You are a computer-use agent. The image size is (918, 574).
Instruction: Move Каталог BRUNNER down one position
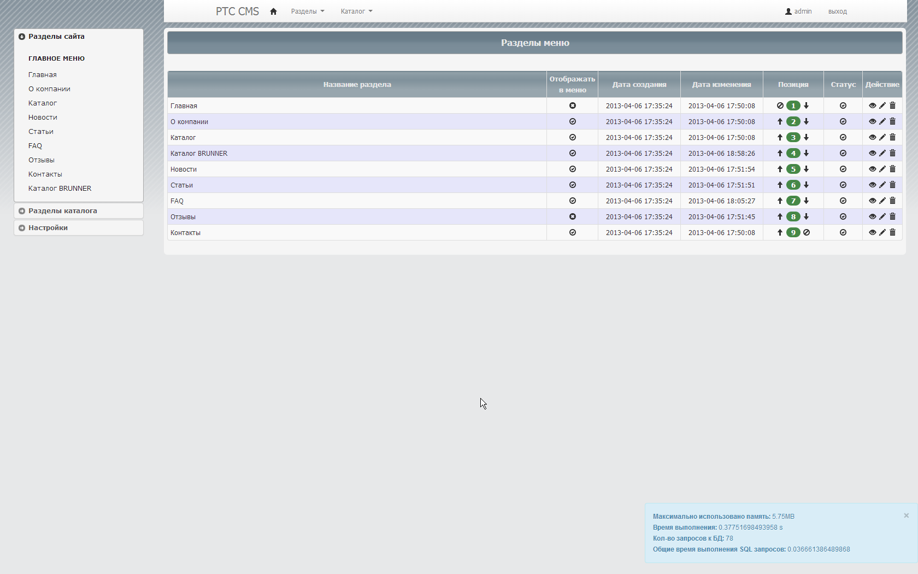tap(806, 153)
